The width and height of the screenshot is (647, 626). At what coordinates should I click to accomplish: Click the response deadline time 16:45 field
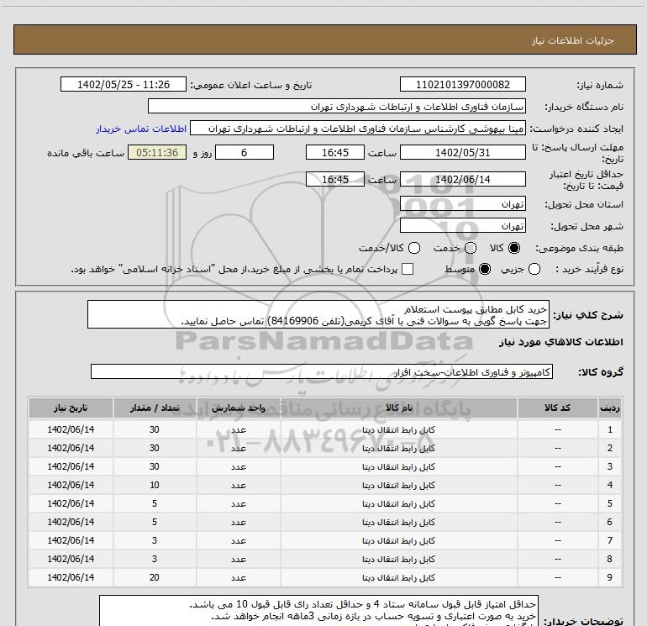335,152
